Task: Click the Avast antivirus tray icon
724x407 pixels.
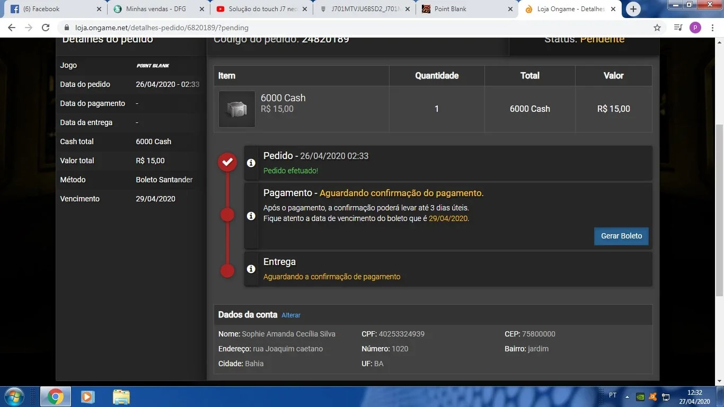Action: (653, 396)
